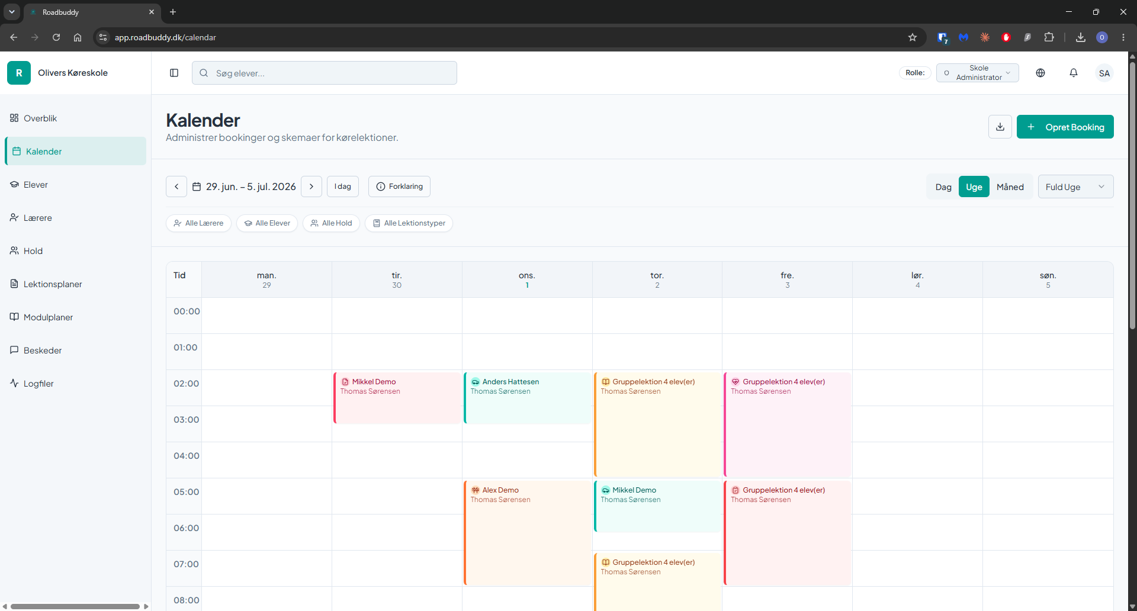Click the tor. 2 column header
The width and height of the screenshot is (1137, 611).
click(657, 279)
